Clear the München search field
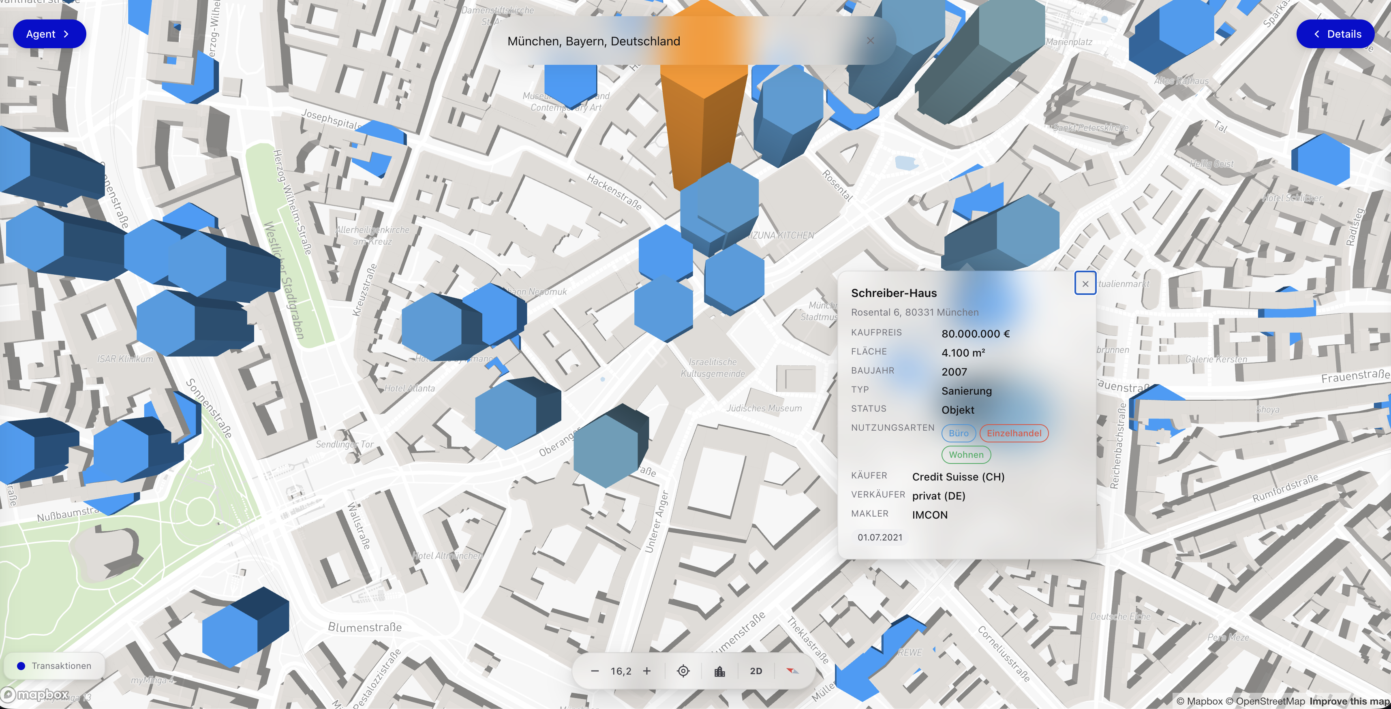 pyautogui.click(x=870, y=41)
